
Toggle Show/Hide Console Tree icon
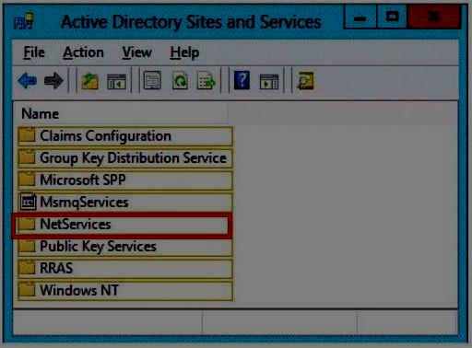pyautogui.click(x=116, y=81)
